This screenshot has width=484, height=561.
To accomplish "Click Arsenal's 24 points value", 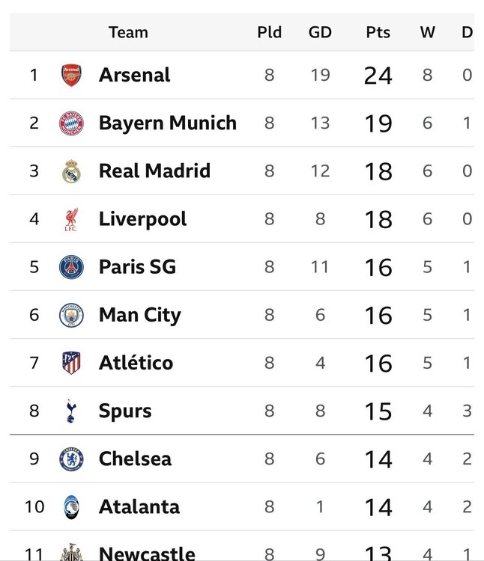I will coord(378,76).
